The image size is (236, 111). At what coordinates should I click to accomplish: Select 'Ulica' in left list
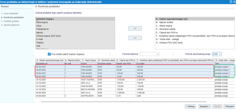point(75,26)
